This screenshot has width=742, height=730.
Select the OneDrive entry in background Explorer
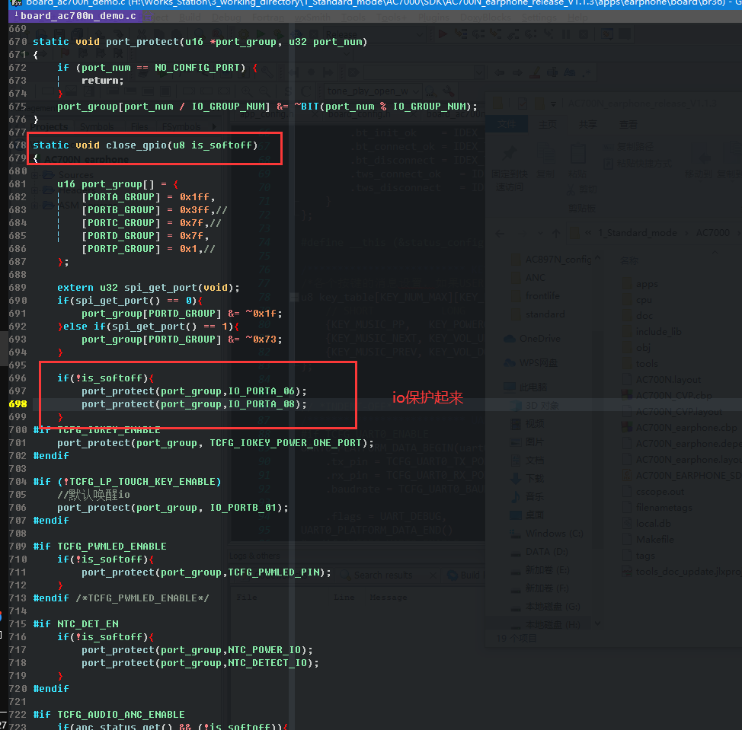coord(533,339)
